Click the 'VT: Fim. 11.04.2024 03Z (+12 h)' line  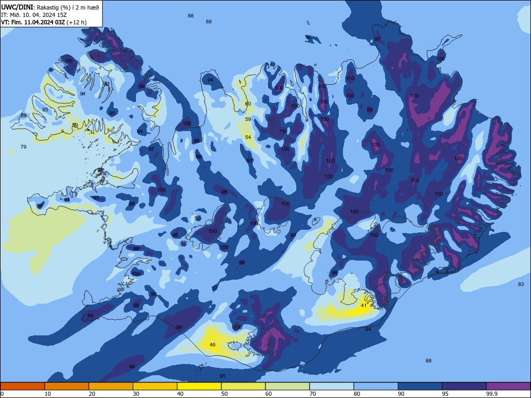click(x=44, y=22)
